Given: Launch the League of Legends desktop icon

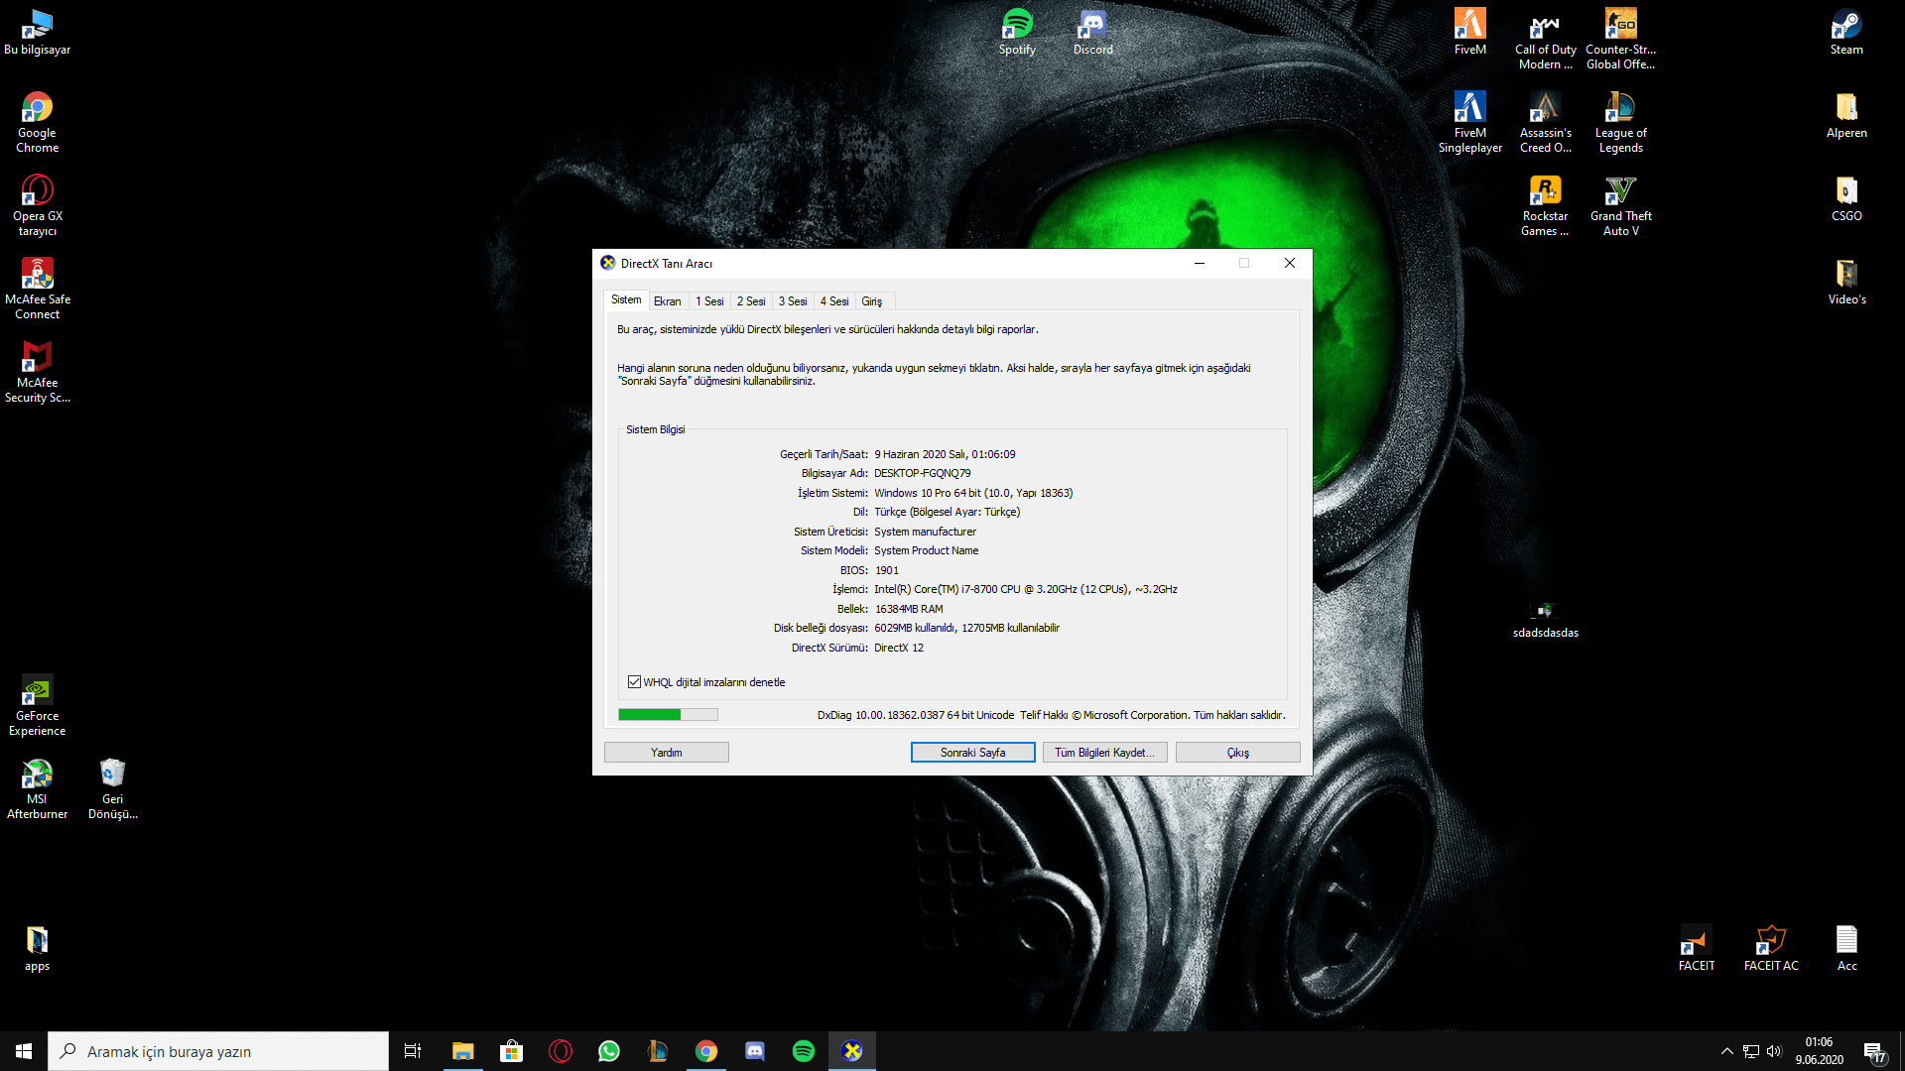Looking at the screenshot, I should (1620, 108).
